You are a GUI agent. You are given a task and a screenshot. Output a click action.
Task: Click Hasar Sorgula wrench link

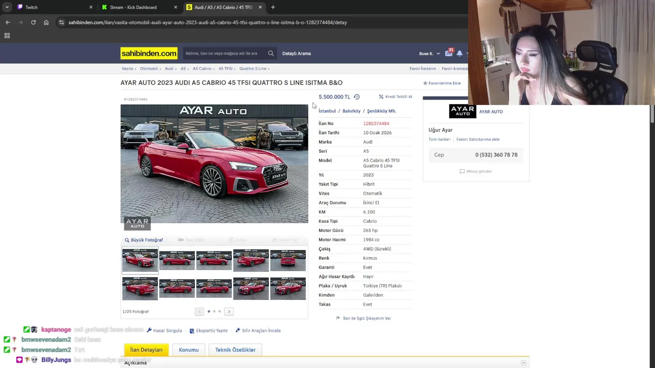tap(164, 331)
